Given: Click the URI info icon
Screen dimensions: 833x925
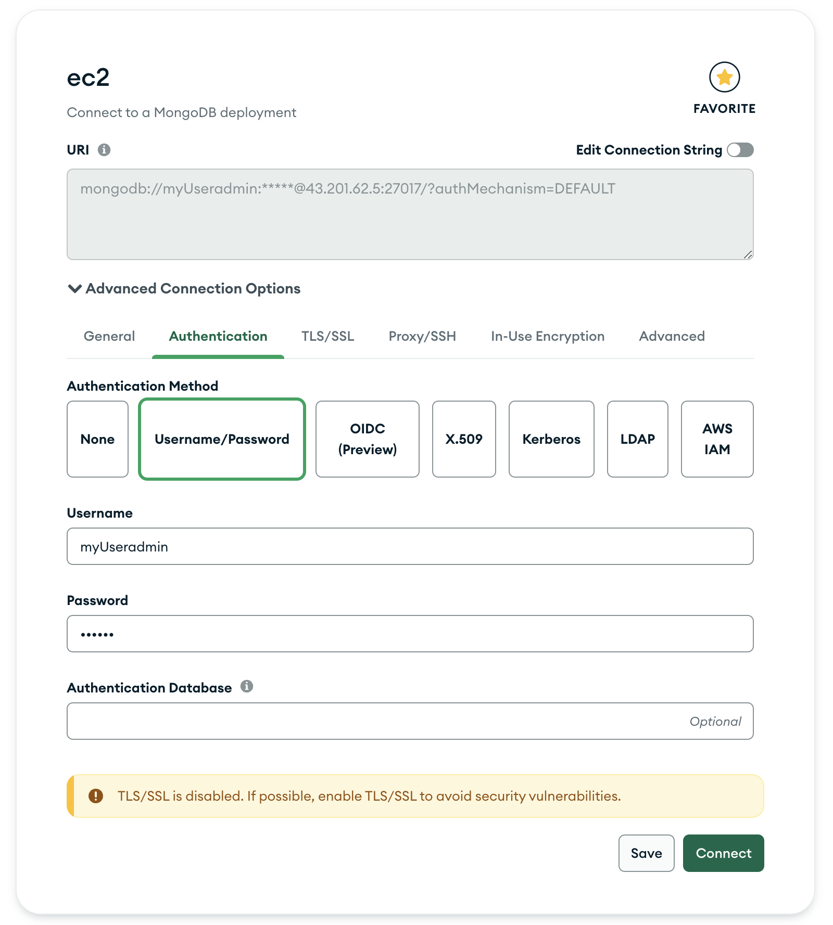Looking at the screenshot, I should (104, 150).
